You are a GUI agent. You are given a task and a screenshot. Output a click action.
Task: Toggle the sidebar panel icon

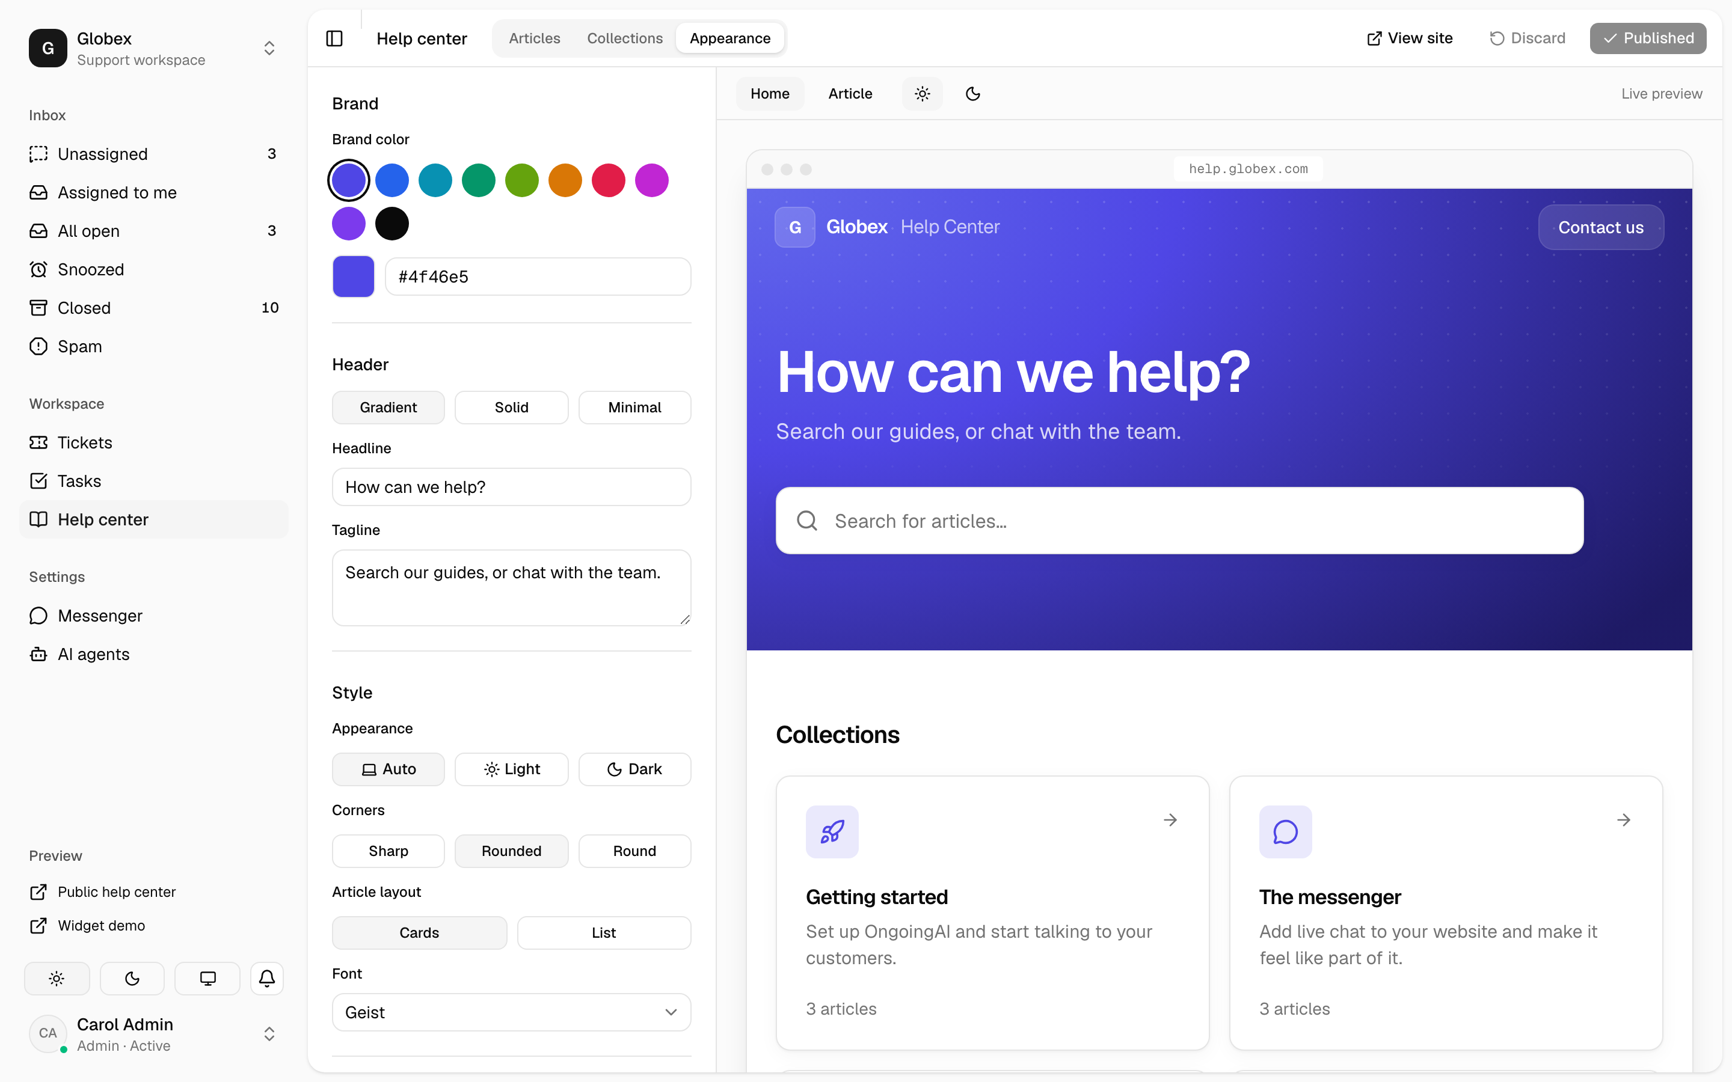click(x=334, y=38)
